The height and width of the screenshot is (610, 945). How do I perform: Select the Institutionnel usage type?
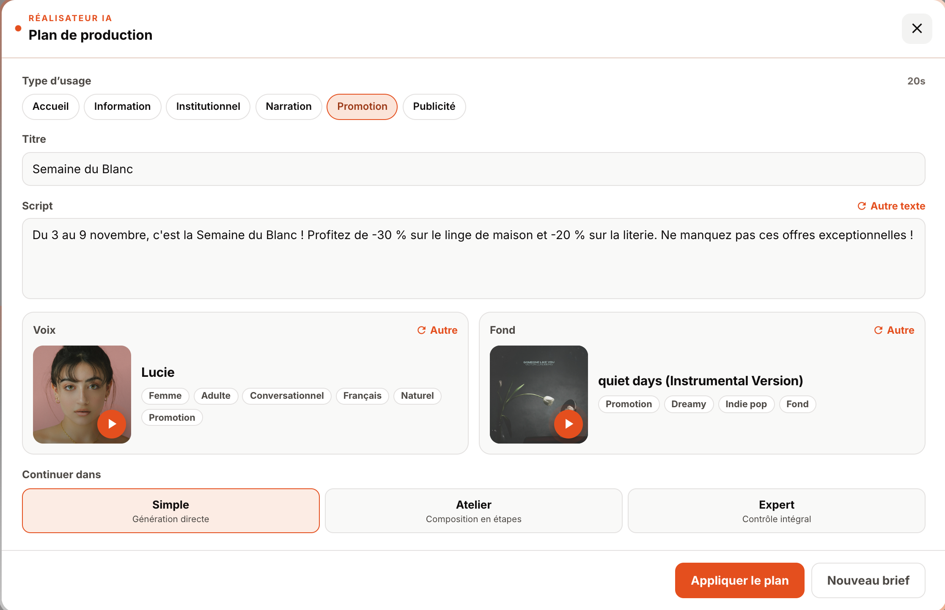[208, 106]
